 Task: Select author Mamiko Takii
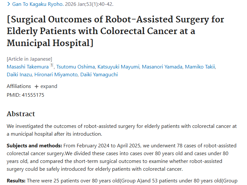click(x=200, y=67)
